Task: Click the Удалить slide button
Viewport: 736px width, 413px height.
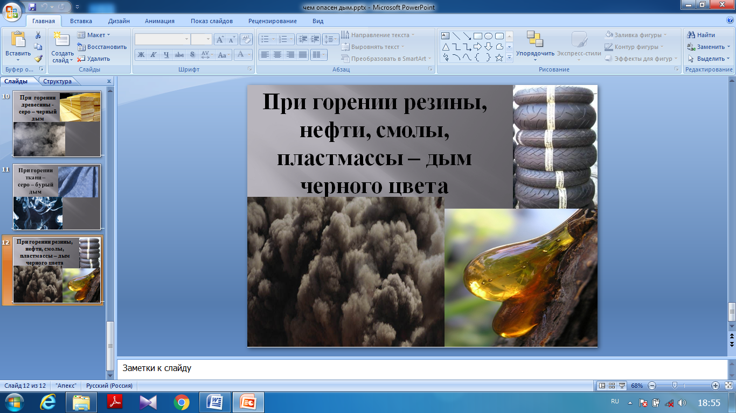Action: [94, 59]
